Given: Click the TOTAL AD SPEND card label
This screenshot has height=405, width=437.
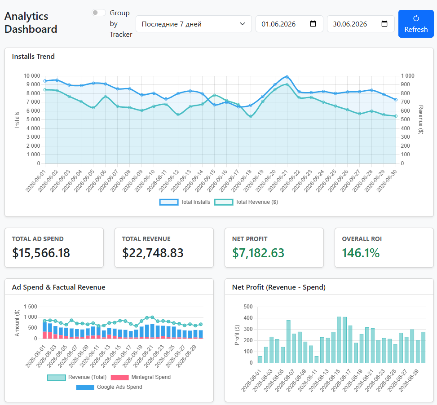Looking at the screenshot, I should point(38,239).
